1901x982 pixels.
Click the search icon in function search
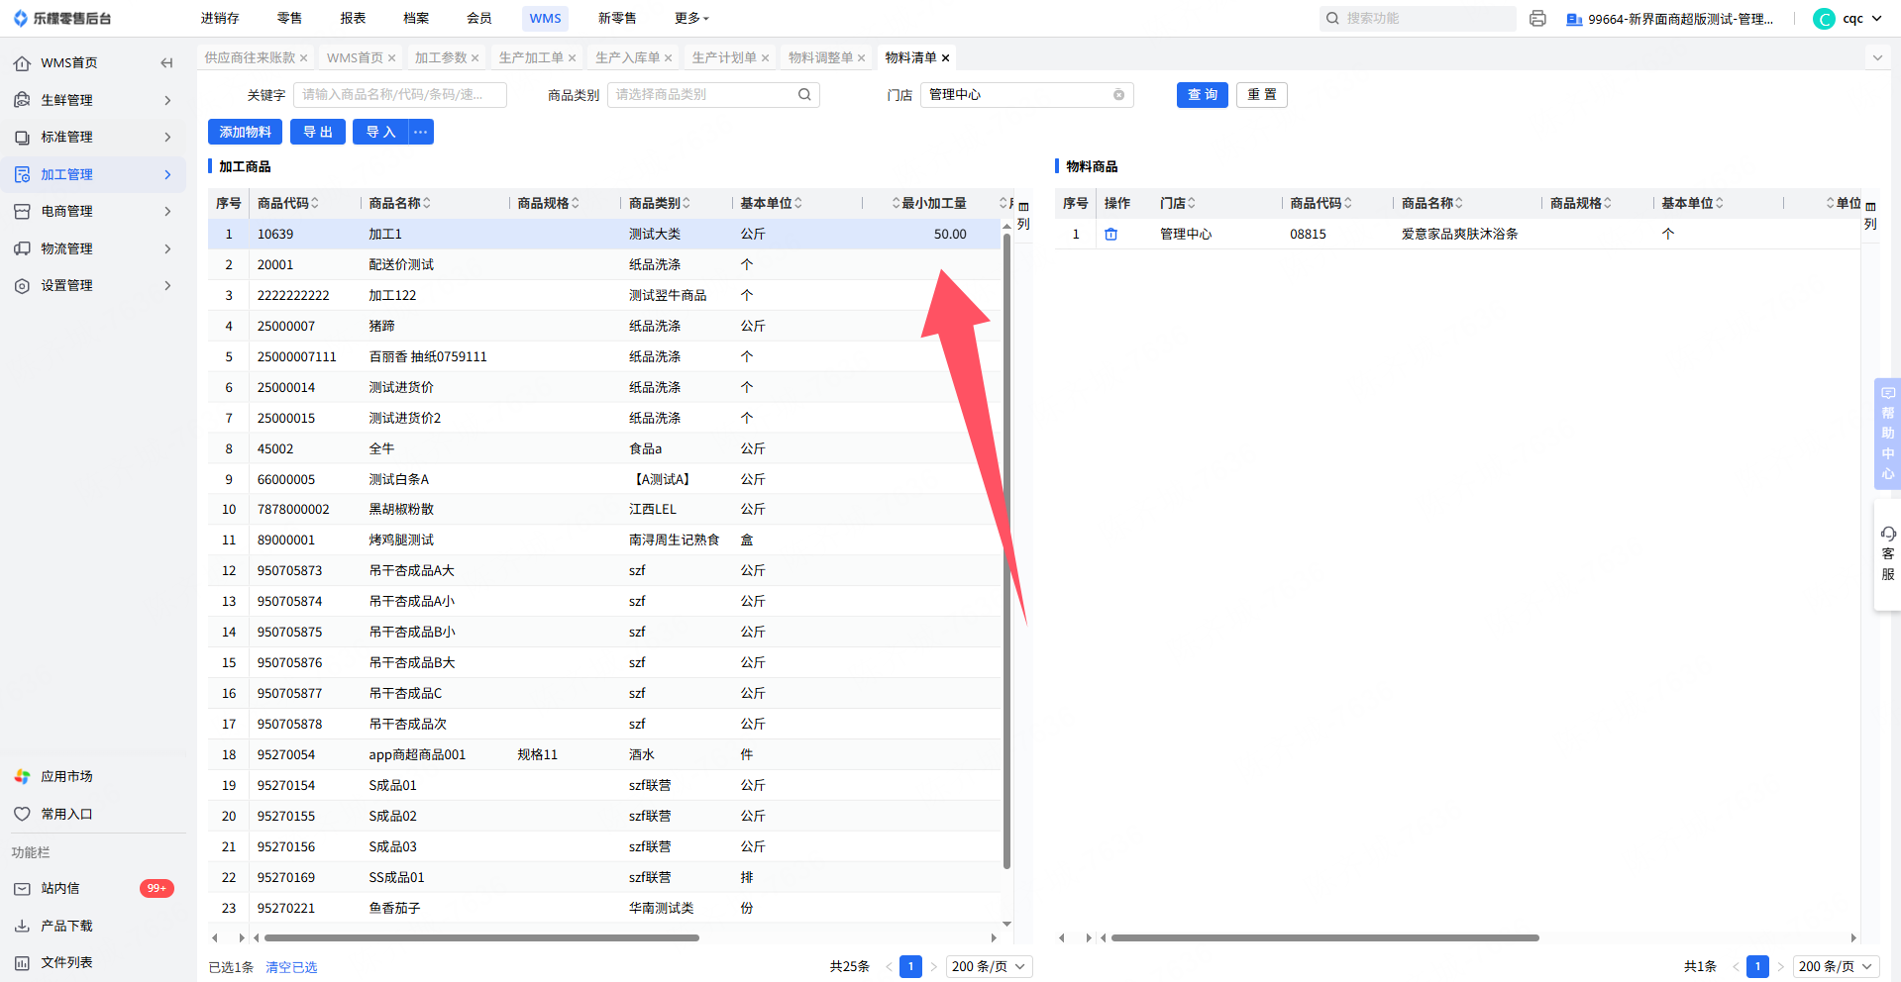click(x=1332, y=19)
